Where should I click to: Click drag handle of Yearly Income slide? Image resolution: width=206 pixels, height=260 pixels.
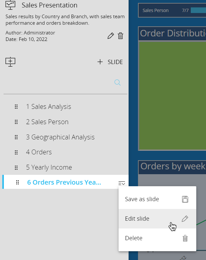[x=16, y=167]
